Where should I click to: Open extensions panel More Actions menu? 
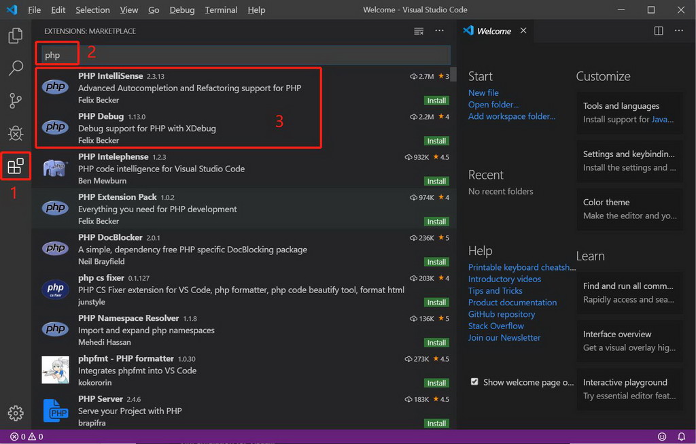440,31
